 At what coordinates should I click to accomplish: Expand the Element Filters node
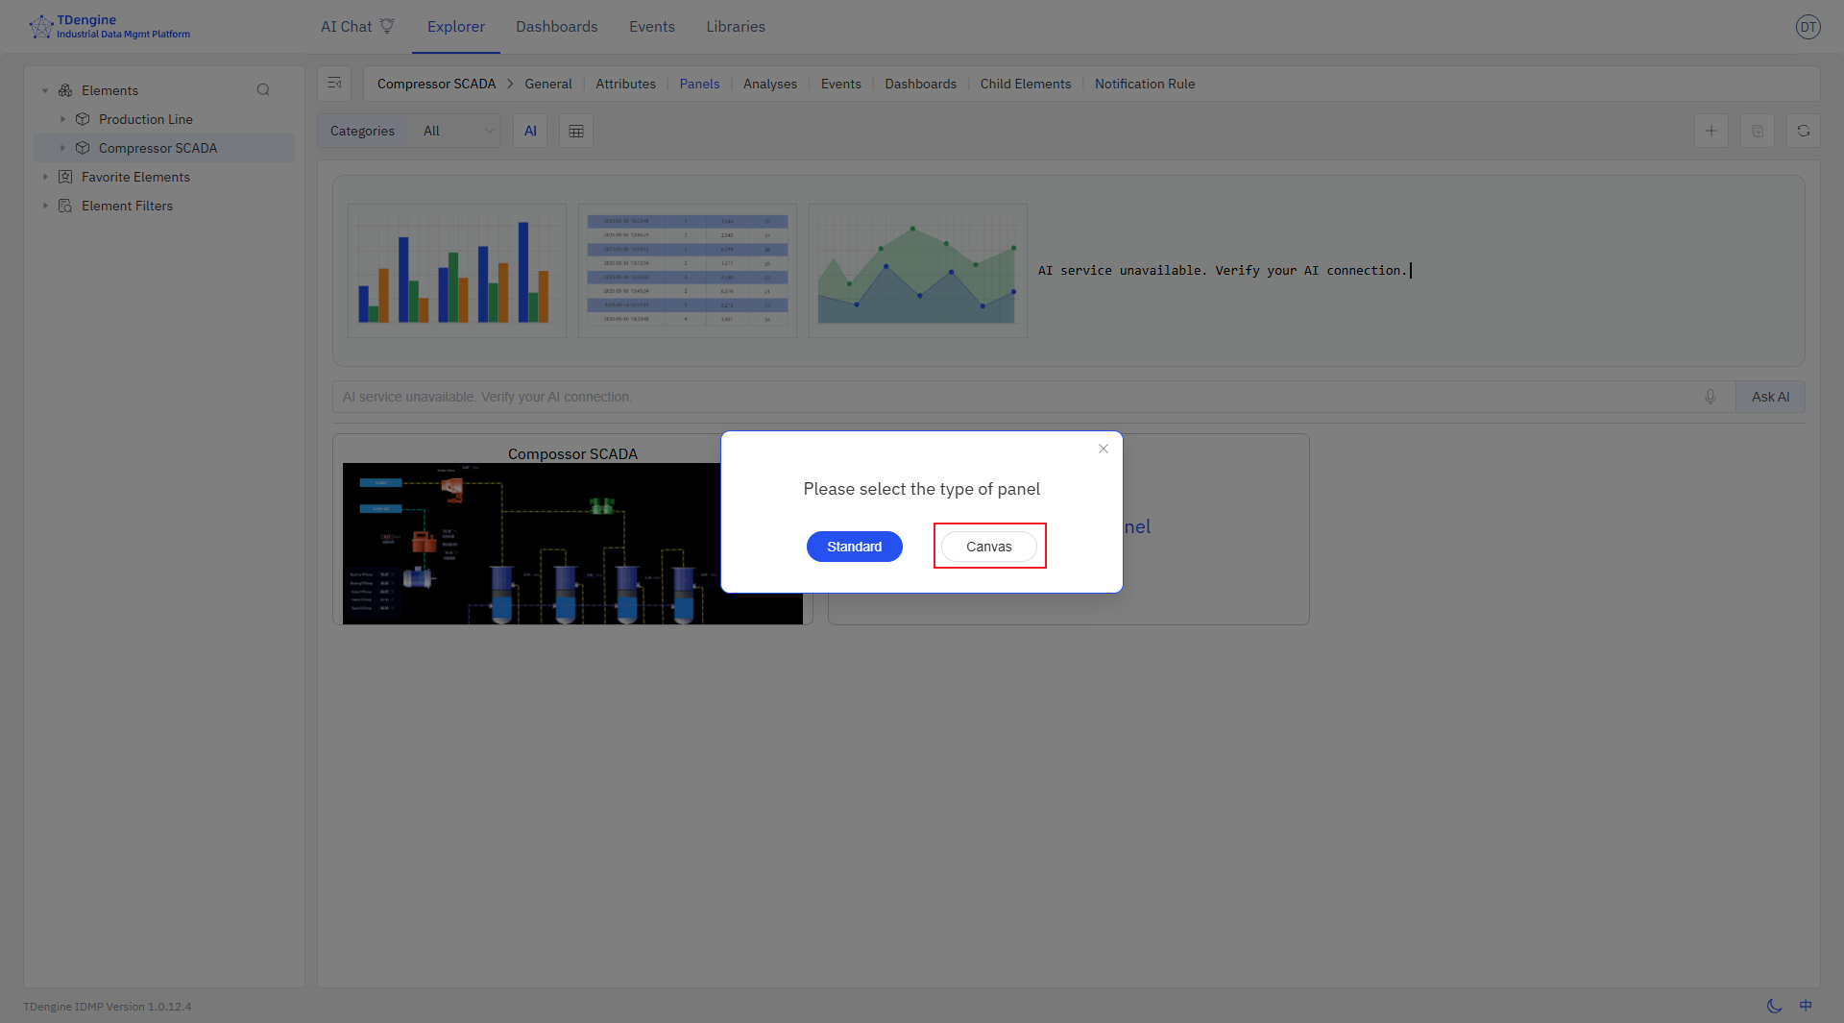(x=45, y=206)
